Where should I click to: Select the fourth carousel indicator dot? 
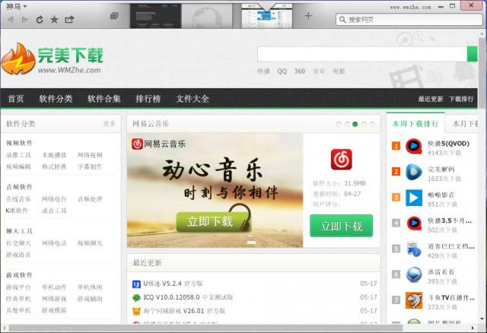pyautogui.click(x=364, y=124)
